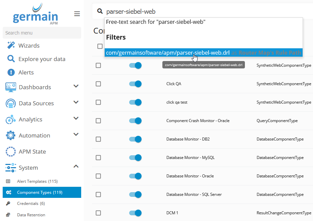Click the APM State circular icon
The width and height of the screenshot is (313, 221).
pos(11,152)
